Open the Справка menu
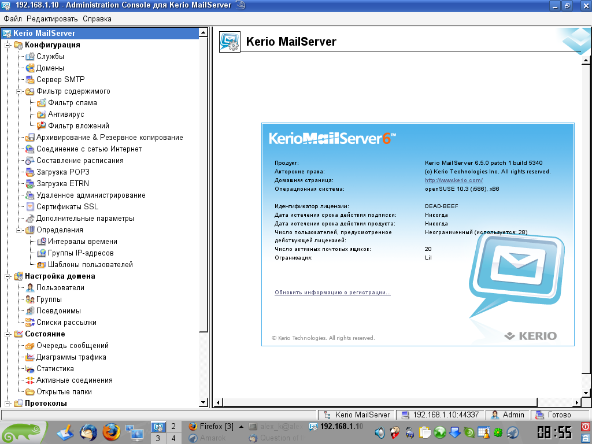The image size is (592, 444). click(x=97, y=19)
